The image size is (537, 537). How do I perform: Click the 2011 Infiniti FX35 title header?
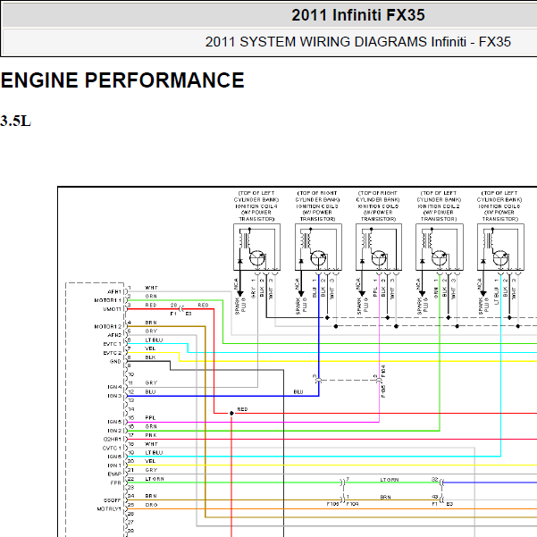point(358,15)
